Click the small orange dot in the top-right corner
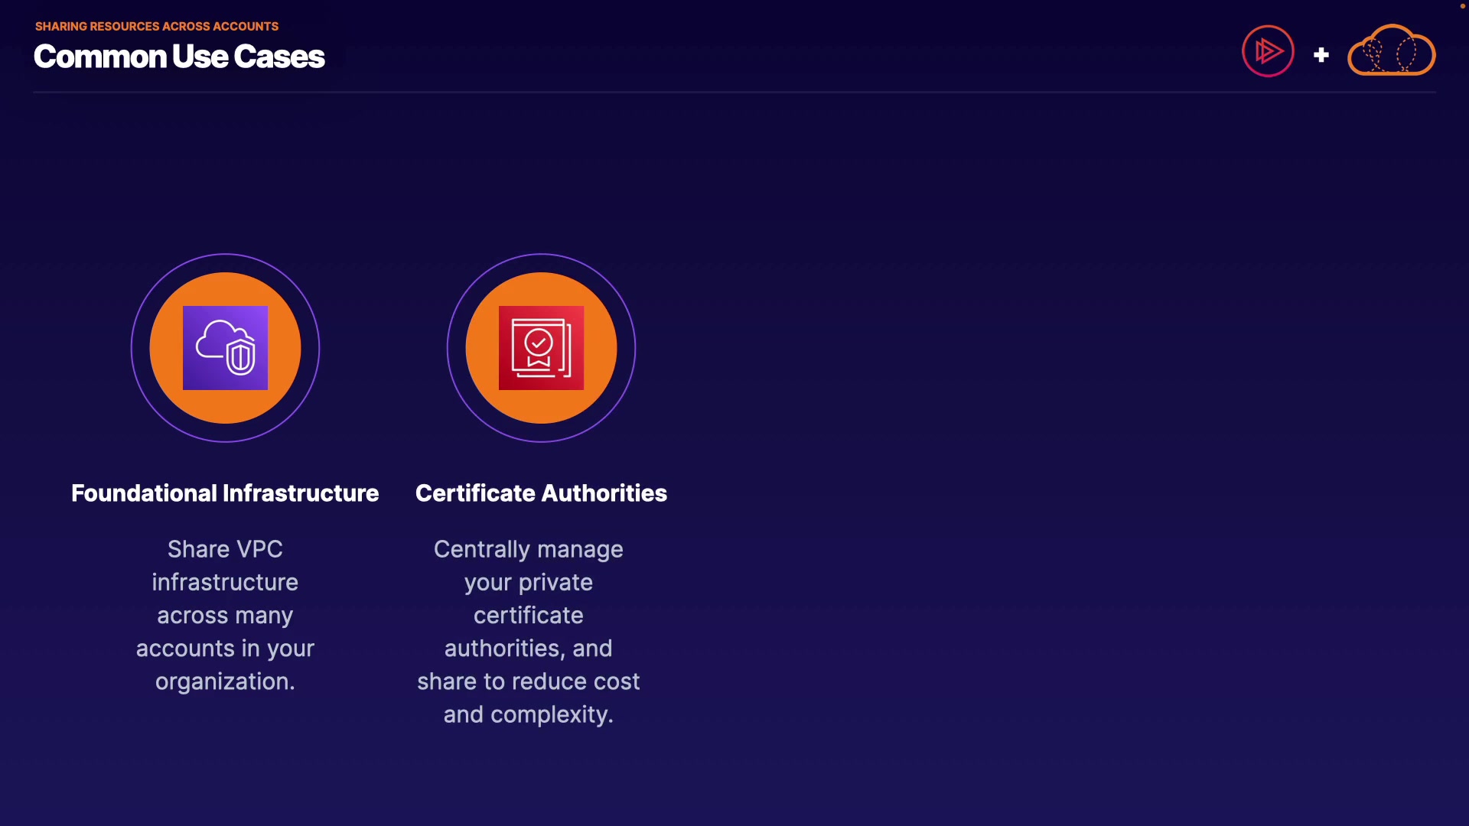1469x826 pixels. click(1462, 6)
